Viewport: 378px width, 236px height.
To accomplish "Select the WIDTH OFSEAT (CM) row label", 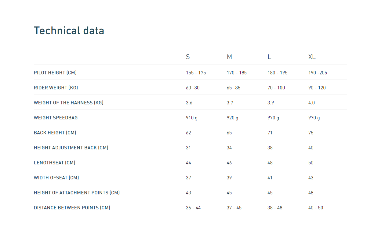I will point(56,178).
